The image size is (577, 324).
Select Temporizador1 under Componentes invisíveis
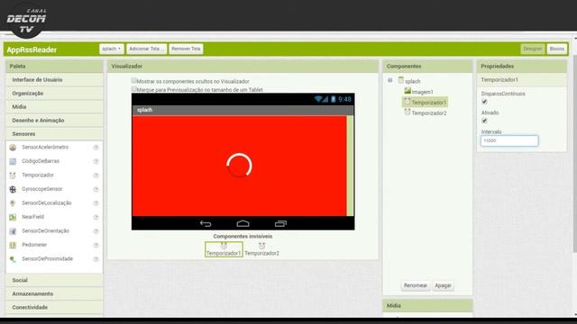tap(224, 249)
